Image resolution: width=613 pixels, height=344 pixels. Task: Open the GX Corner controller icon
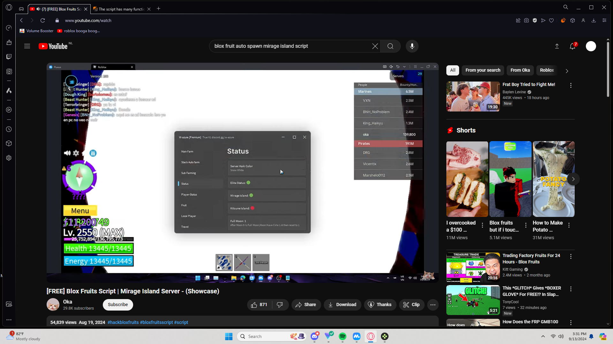point(21,9)
